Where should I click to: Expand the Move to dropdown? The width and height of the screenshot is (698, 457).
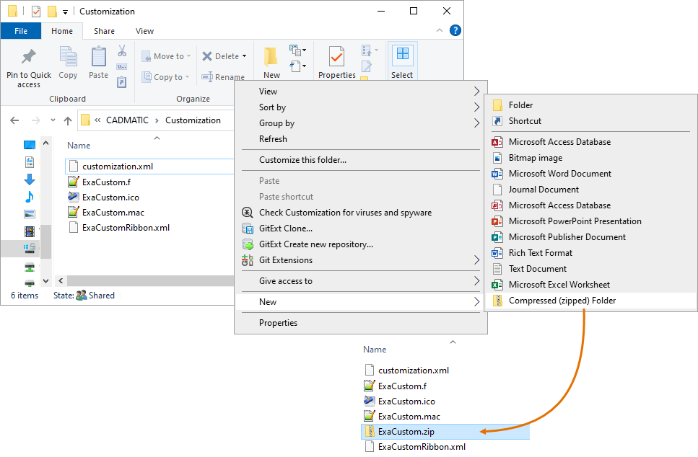click(x=190, y=56)
